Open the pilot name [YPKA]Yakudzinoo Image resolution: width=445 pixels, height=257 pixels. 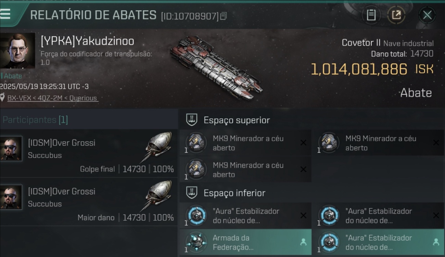click(87, 41)
